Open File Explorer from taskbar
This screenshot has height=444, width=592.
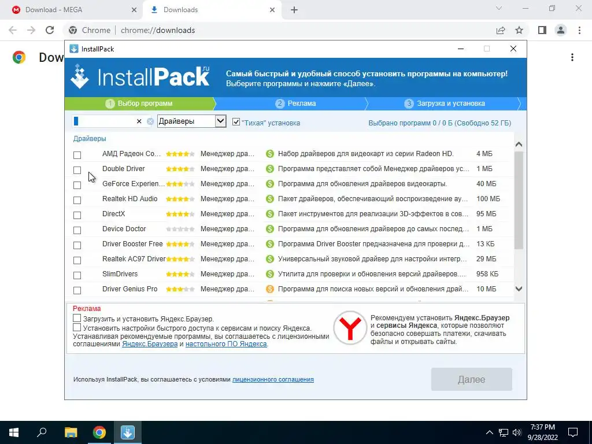coord(71,432)
